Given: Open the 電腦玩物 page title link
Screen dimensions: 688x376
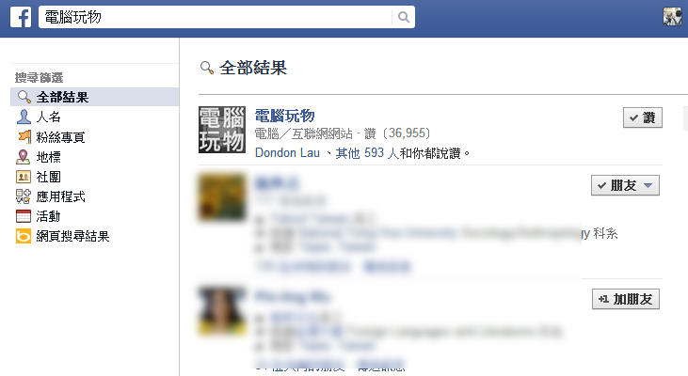Looking at the screenshot, I should point(285,116).
